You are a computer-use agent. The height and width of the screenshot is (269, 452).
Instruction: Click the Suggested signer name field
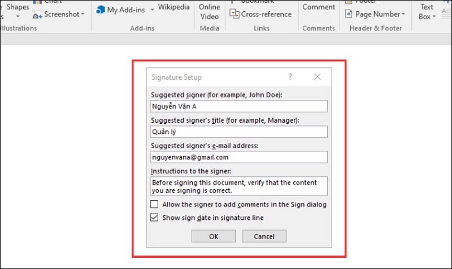[239, 106]
